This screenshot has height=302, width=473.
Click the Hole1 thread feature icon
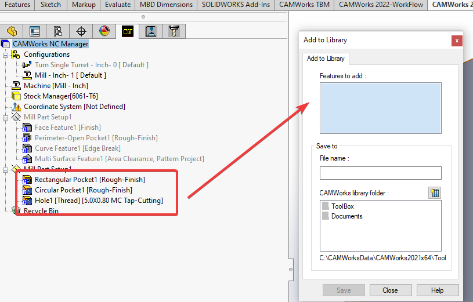[x=27, y=201]
